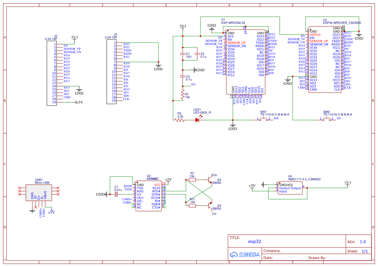Click the 'EN' net label beside C3

point(193,85)
